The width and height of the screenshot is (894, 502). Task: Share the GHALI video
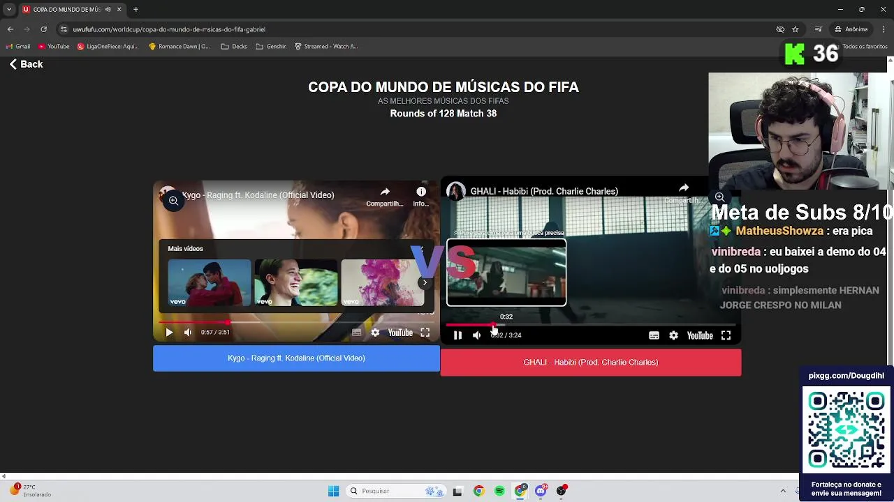[x=684, y=192]
